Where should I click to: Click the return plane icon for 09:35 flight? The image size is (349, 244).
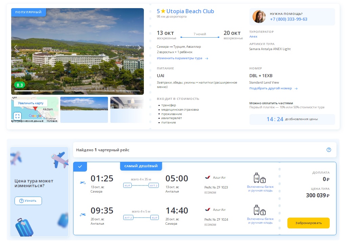tap(83, 215)
